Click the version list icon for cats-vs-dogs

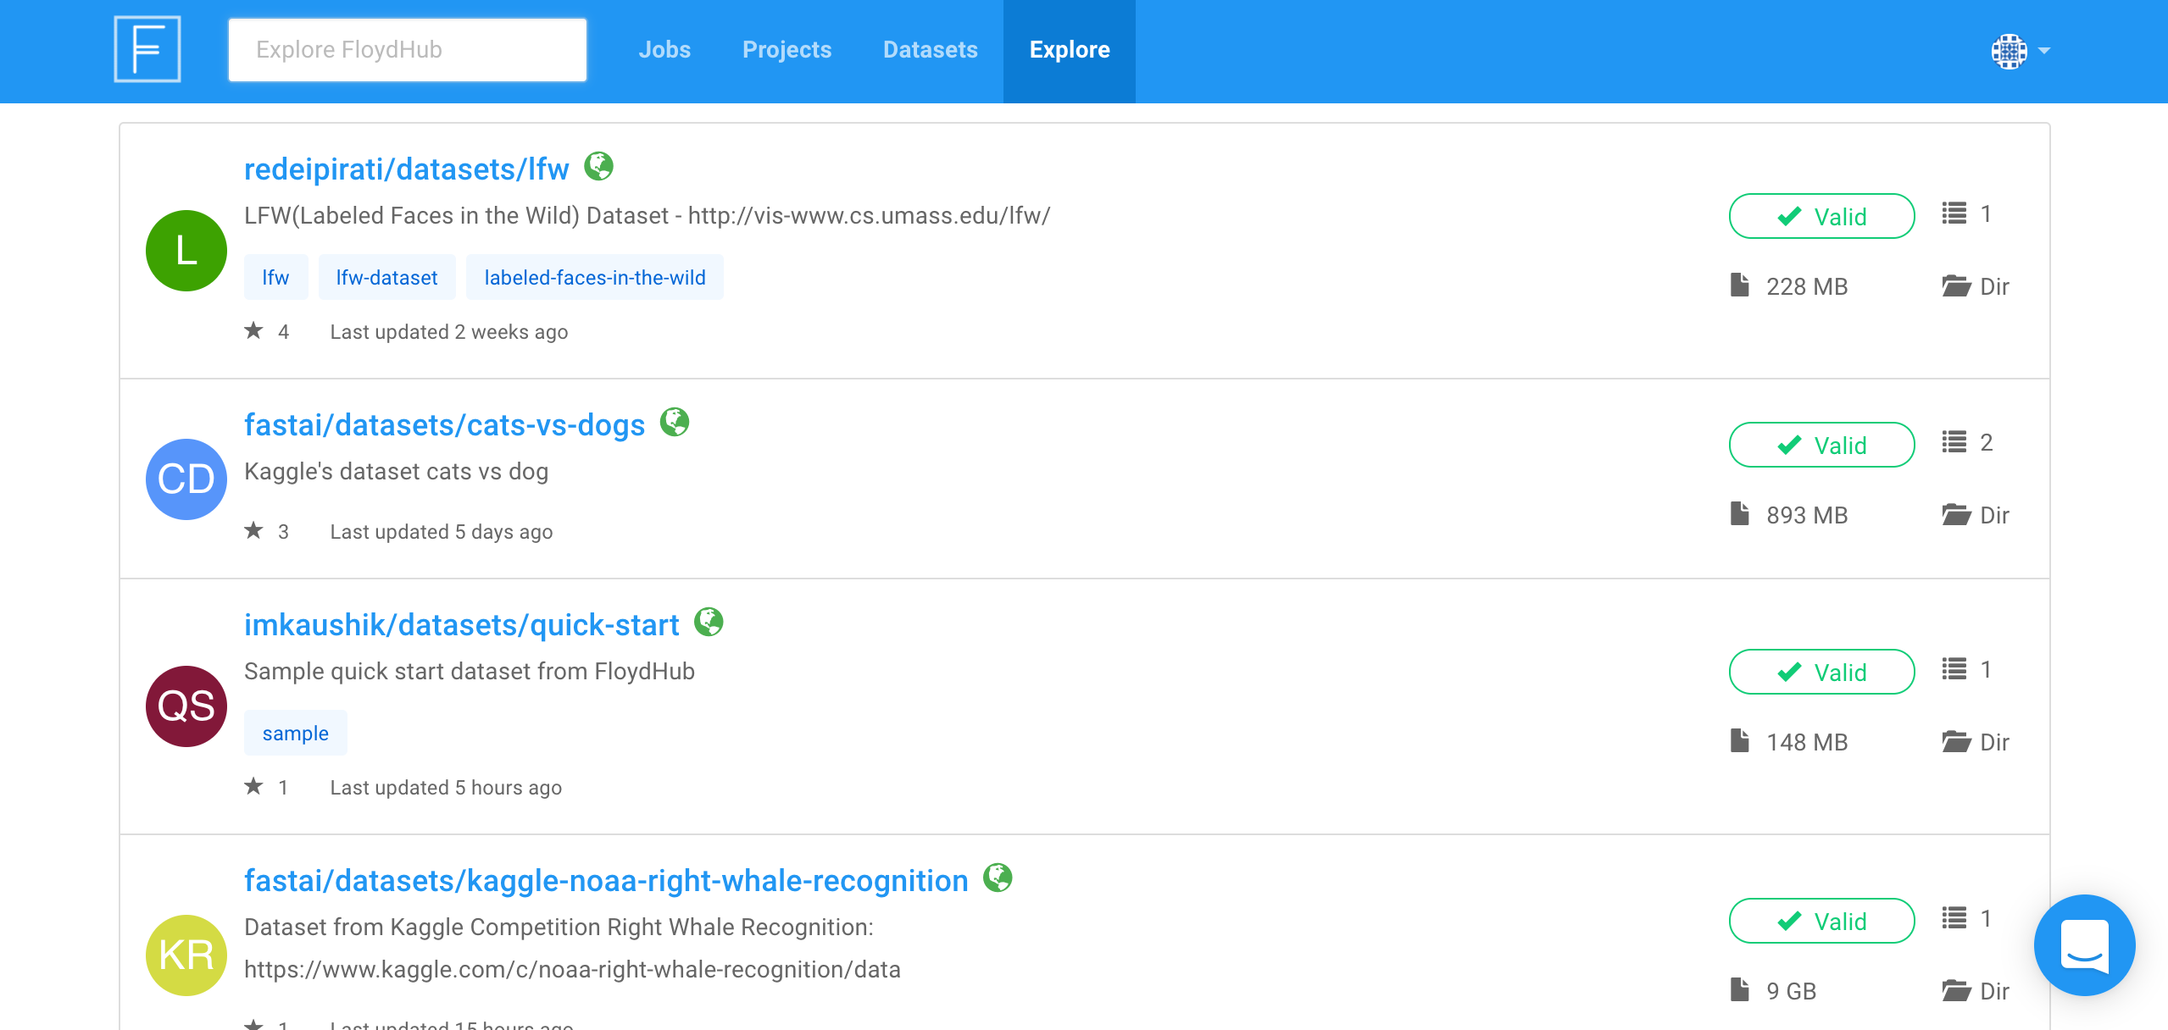[1954, 442]
